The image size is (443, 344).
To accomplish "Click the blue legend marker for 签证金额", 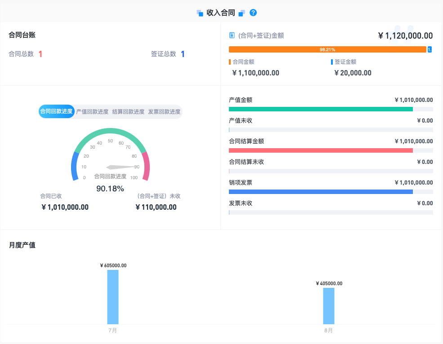I will [332, 62].
